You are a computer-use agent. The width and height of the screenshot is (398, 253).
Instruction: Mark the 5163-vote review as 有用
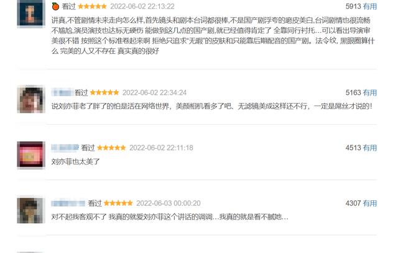click(369, 92)
